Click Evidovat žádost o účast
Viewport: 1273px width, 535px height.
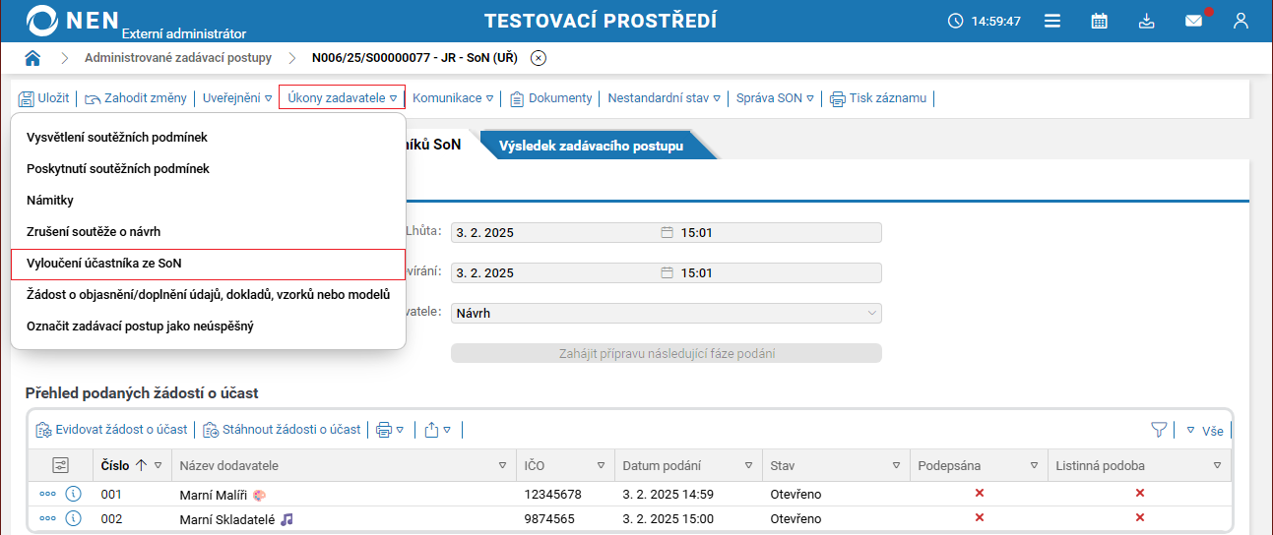[x=111, y=430]
